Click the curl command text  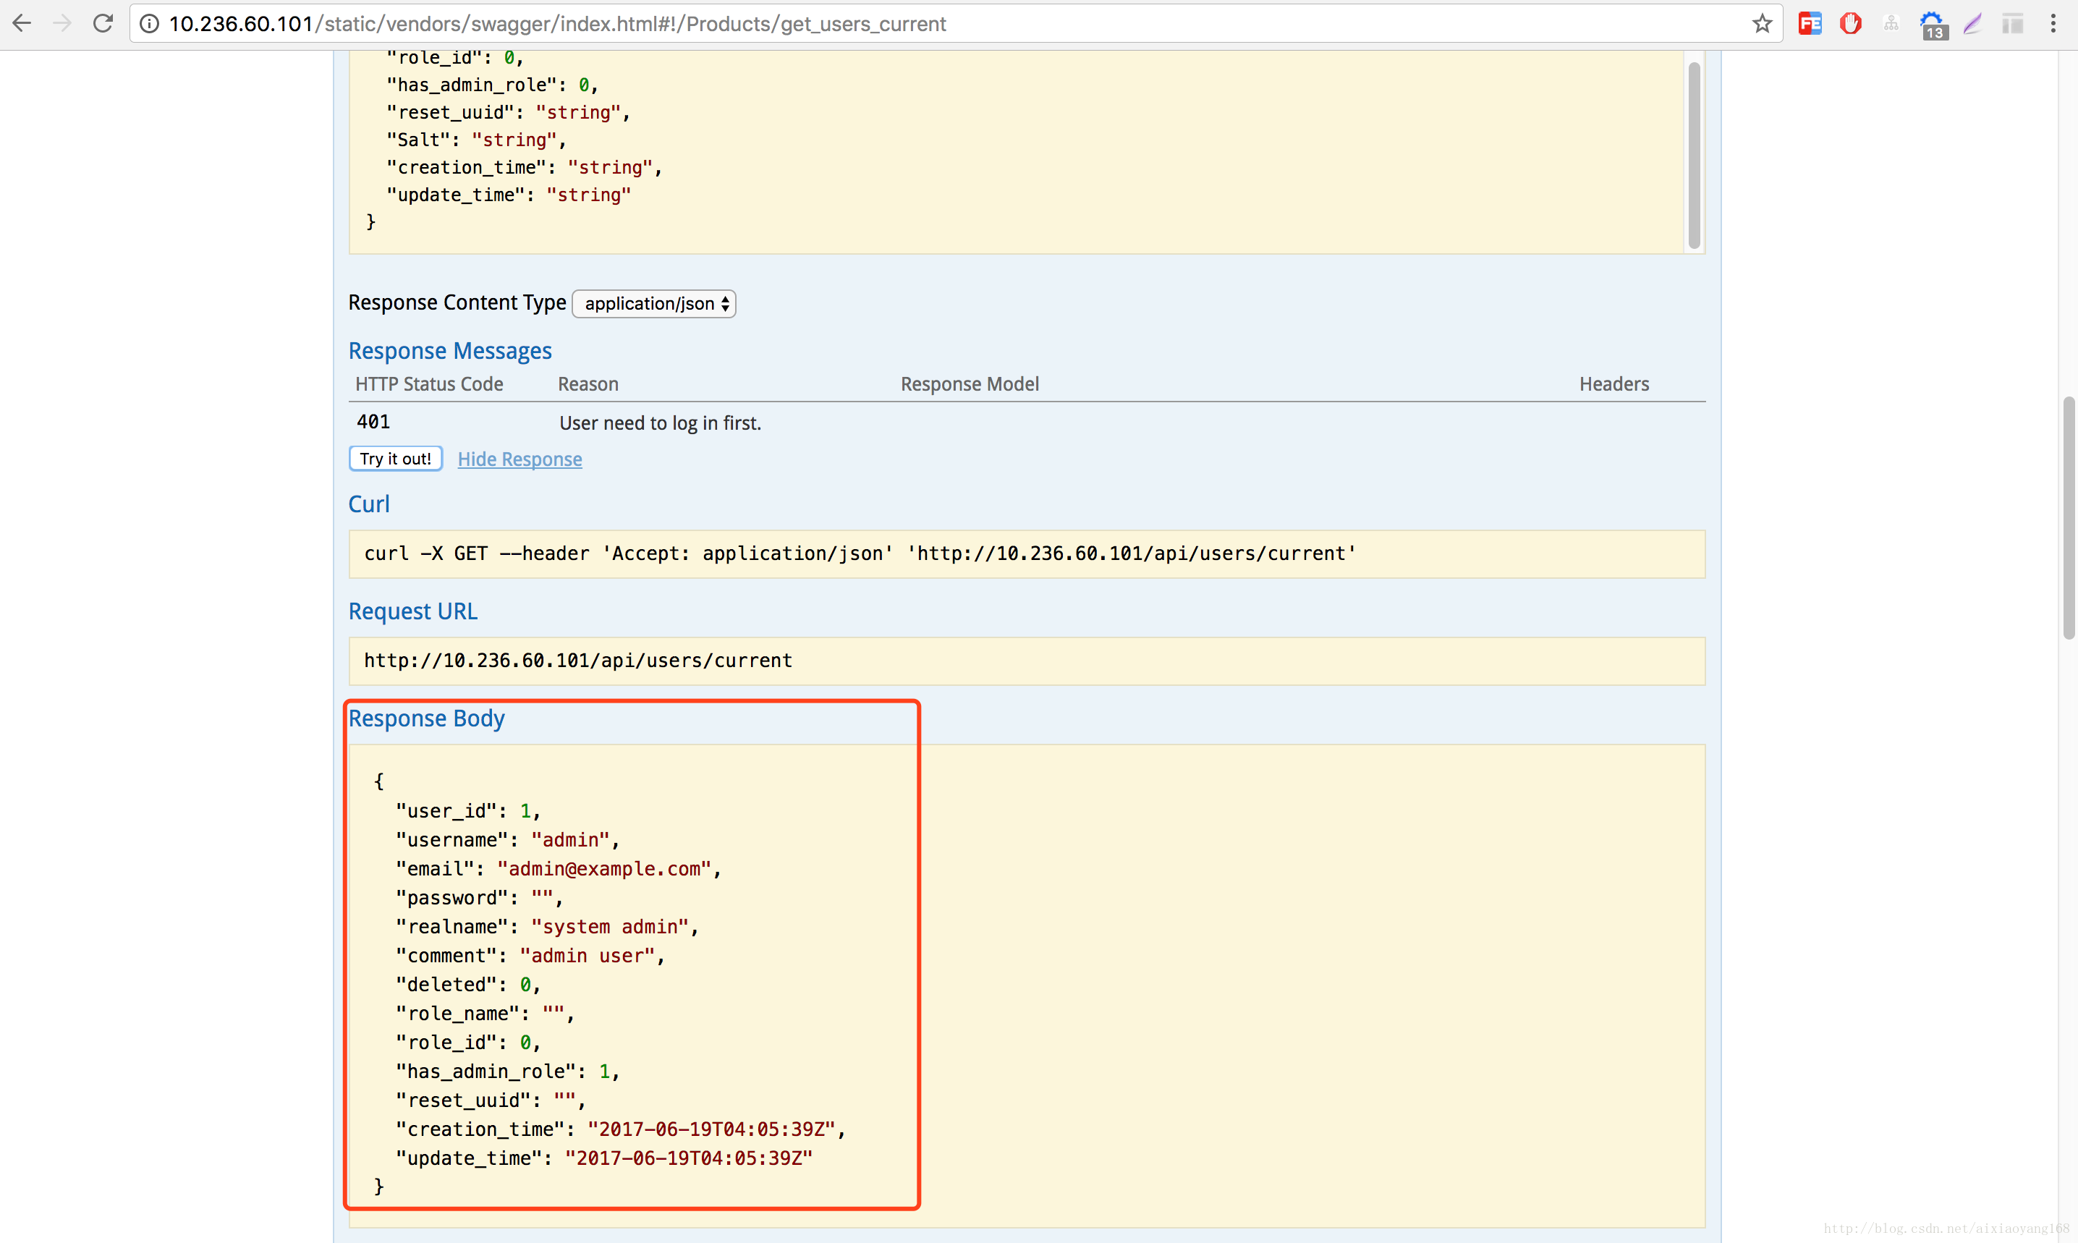[x=860, y=553]
